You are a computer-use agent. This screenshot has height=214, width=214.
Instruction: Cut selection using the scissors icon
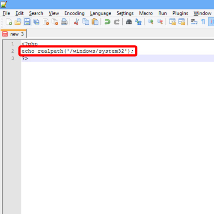point(77,22)
